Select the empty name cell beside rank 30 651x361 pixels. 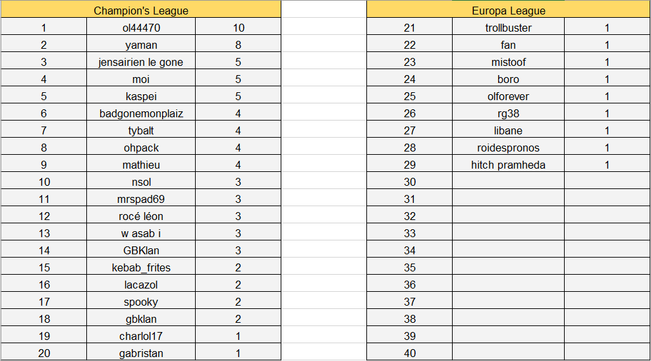508,182
